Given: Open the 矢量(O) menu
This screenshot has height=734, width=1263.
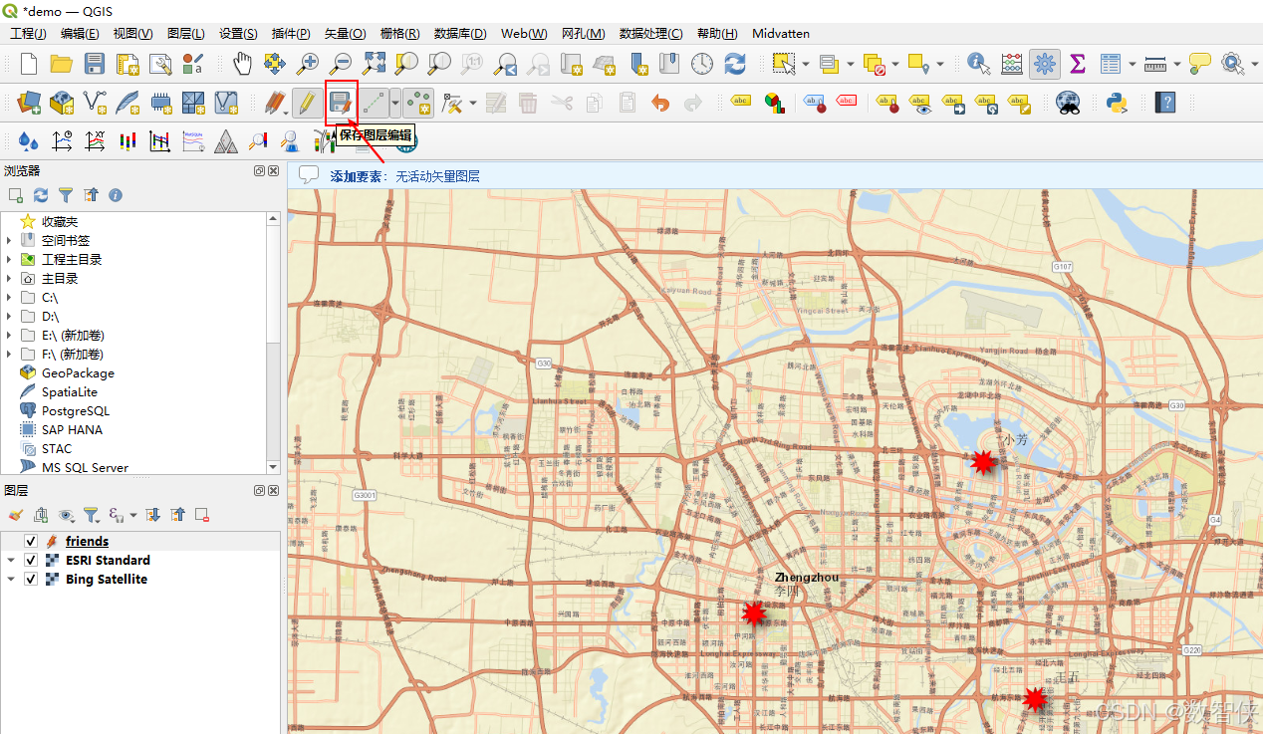Looking at the screenshot, I should coord(345,33).
